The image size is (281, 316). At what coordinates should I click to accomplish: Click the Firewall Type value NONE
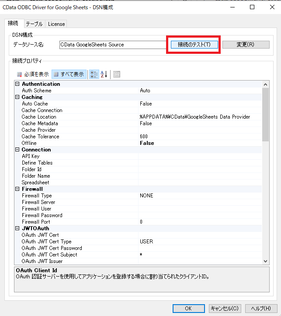(146, 196)
